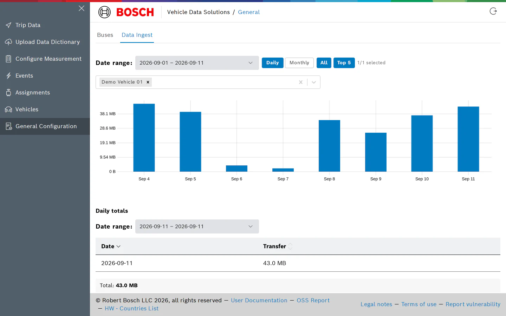This screenshot has width=506, height=316.
Task: Click the General Configuration icon
Action: (x=8, y=126)
